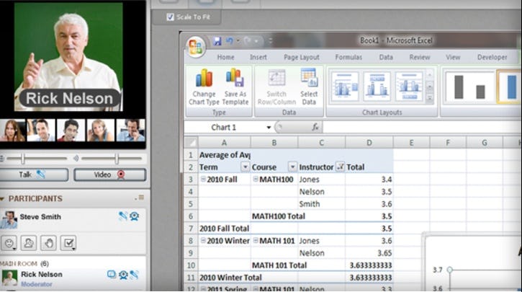522x292 pixels.
Task: Open Course filter dropdown
Action: pos(292,167)
